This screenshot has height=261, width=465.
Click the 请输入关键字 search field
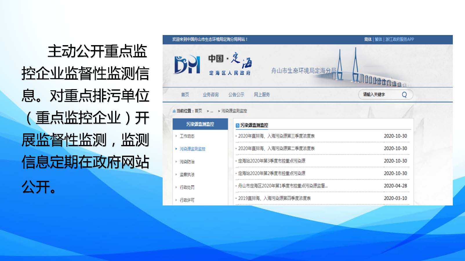(378, 95)
